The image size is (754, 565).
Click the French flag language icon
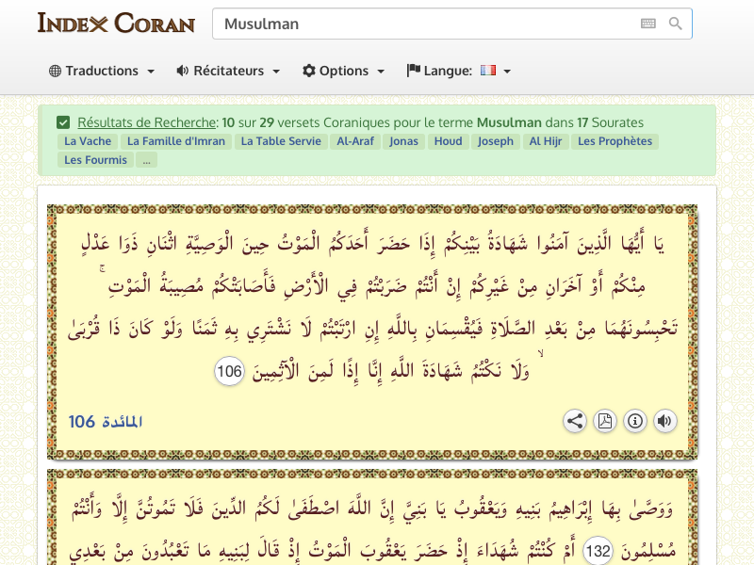coord(487,71)
